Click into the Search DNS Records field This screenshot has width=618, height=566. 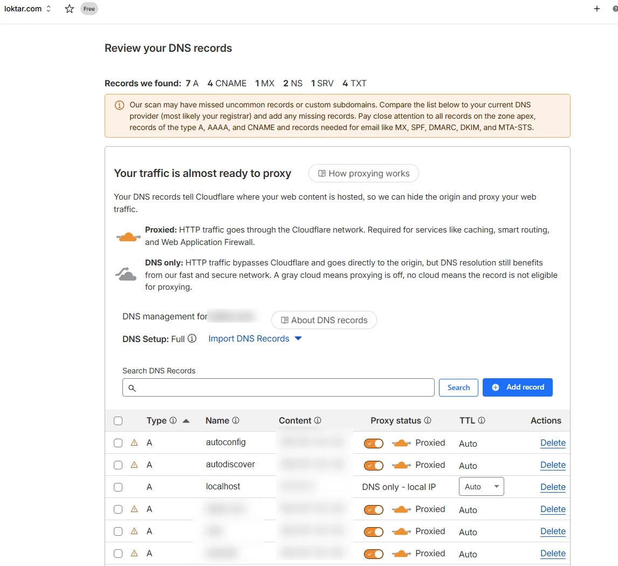coord(278,388)
